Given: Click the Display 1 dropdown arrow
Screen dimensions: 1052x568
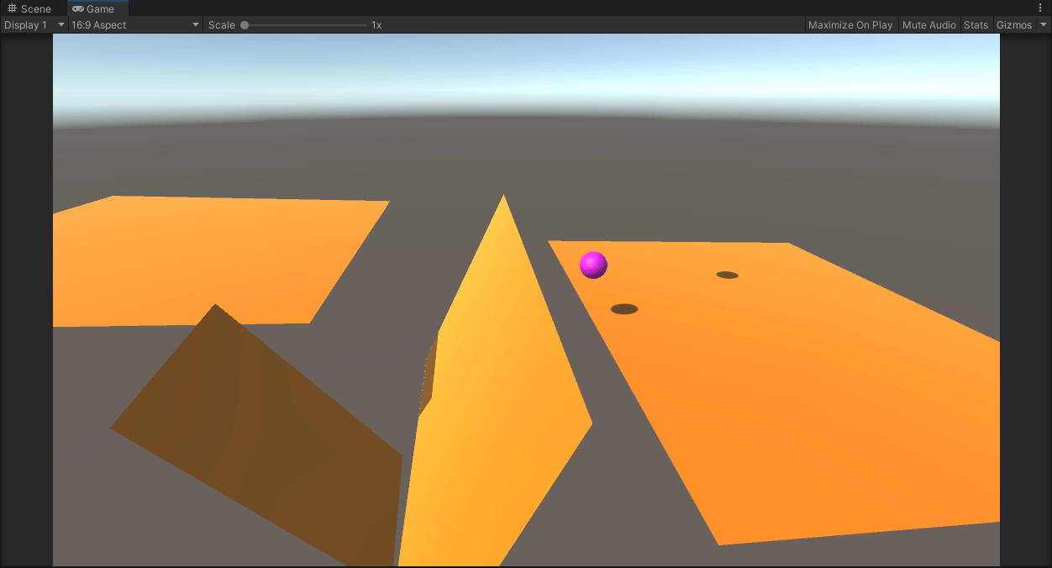Looking at the screenshot, I should 60,24.
